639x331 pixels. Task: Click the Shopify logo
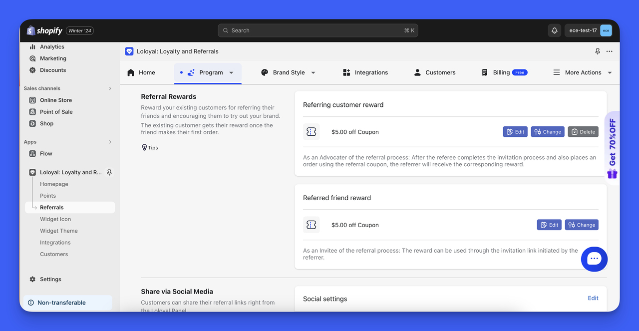point(44,30)
